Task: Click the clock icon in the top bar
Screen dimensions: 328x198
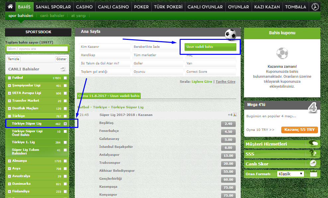Action: coord(315,7)
